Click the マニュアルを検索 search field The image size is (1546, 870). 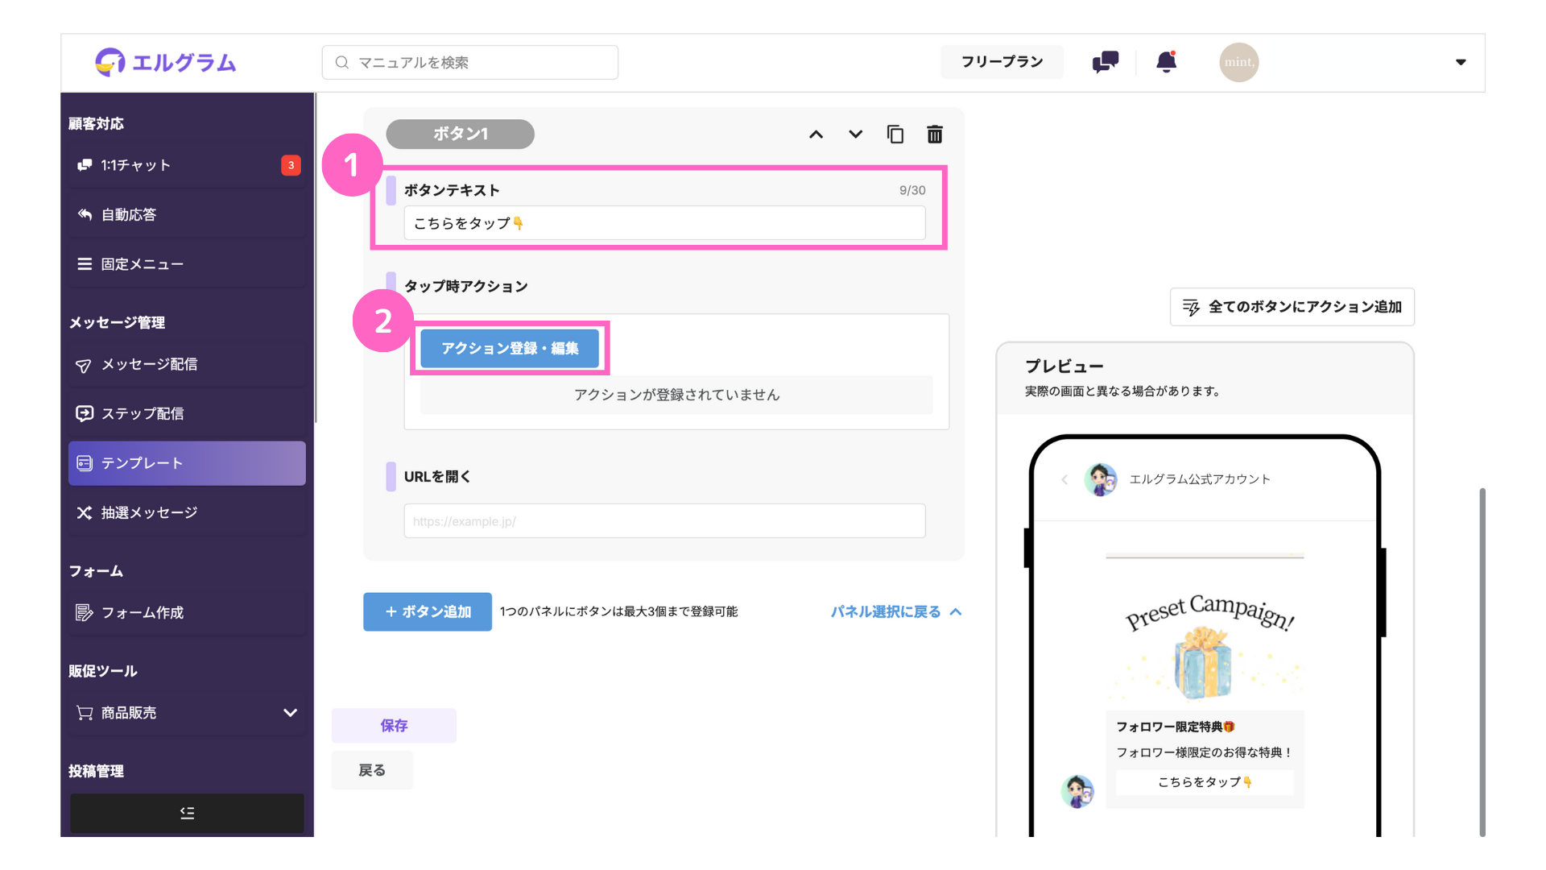(470, 62)
